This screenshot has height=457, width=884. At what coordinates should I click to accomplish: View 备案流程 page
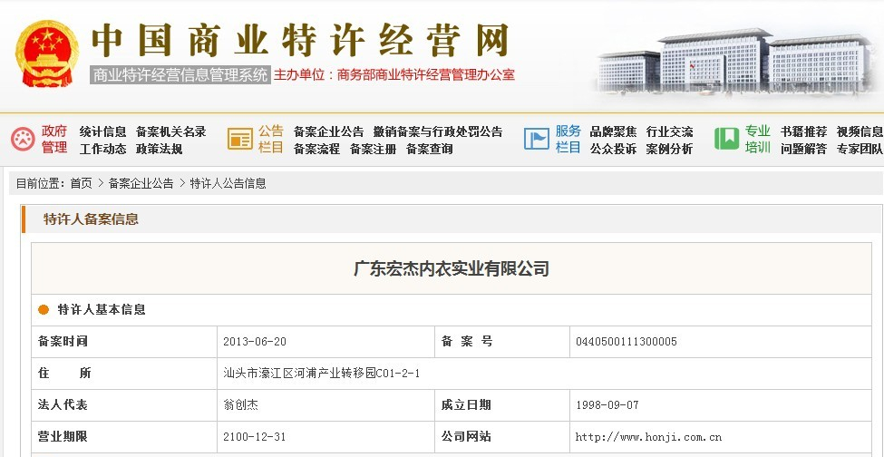tap(316, 150)
